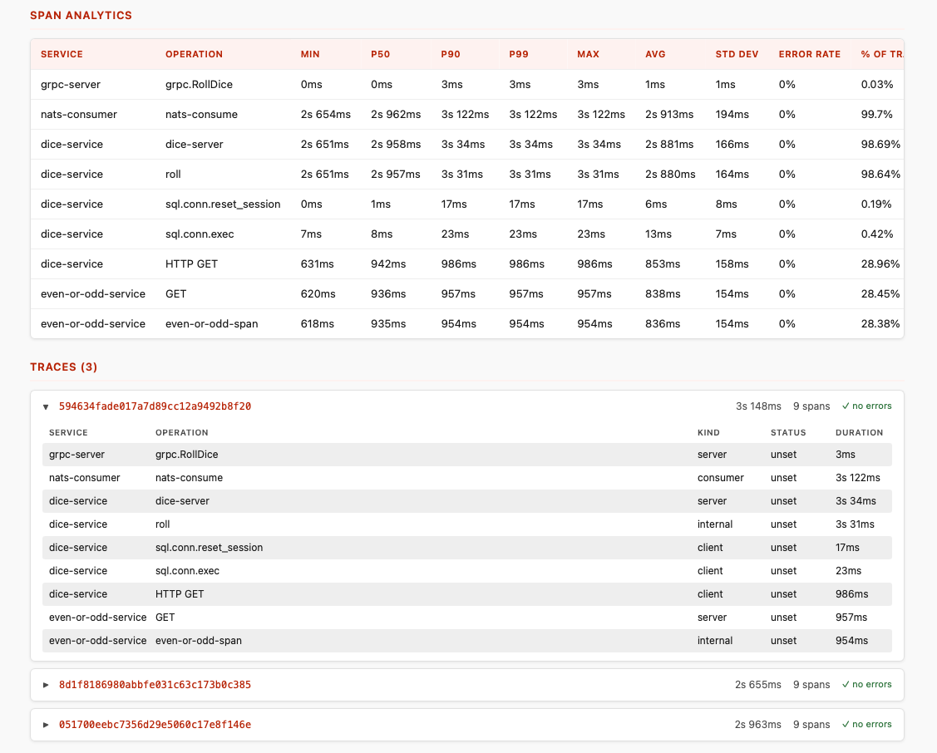Sort analytics table by OPERATION header

coord(195,54)
